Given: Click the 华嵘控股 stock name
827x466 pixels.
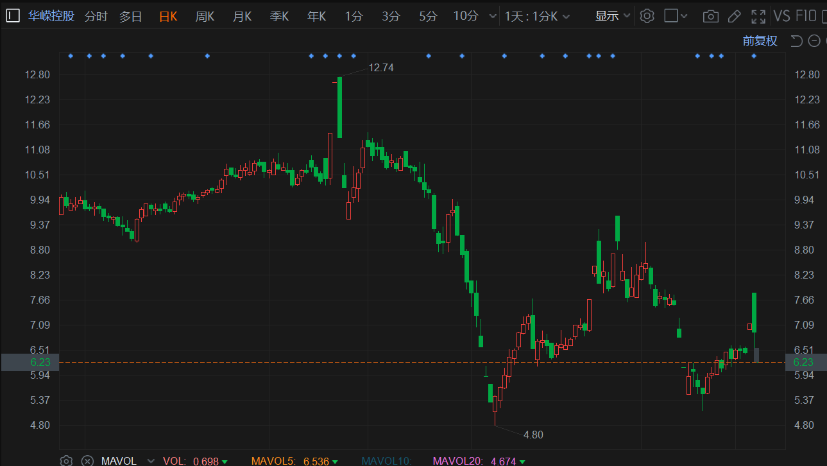Looking at the screenshot, I should point(51,16).
